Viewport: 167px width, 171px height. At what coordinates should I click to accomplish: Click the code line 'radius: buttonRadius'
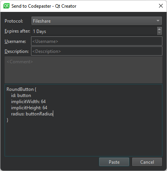tap(32, 114)
